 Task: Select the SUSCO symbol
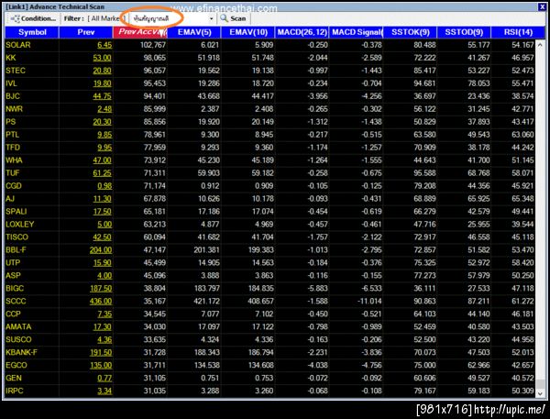click(x=18, y=339)
